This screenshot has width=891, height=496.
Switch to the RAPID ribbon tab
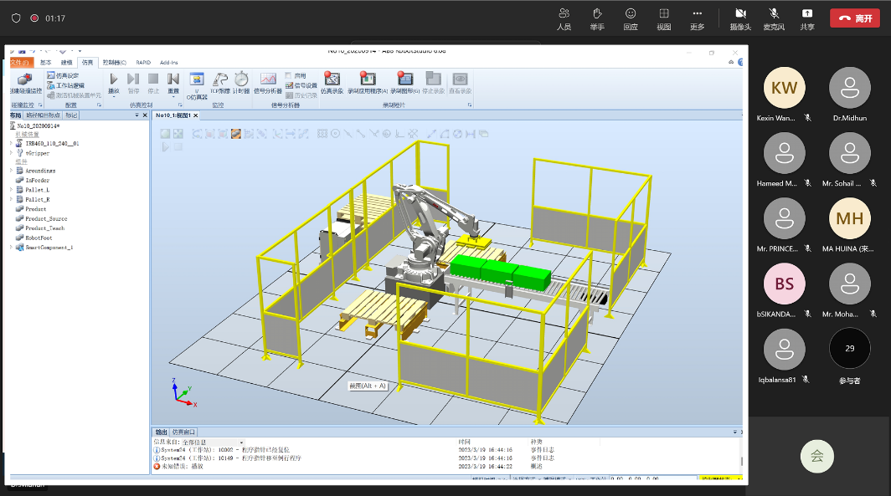tap(143, 63)
